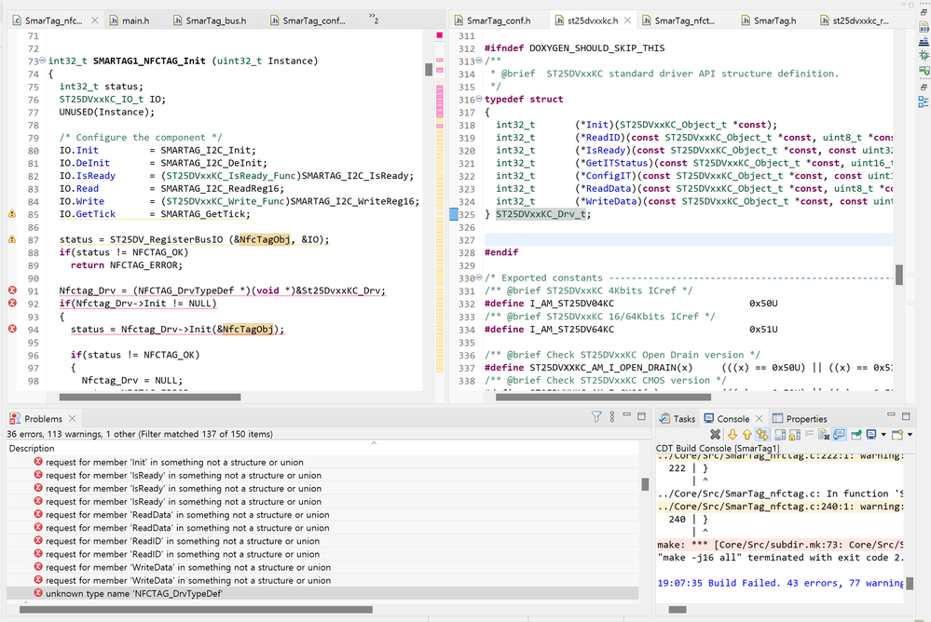Image resolution: width=931 pixels, height=622 pixels.
Task: Click the Pin Console icon
Action: coord(856,435)
